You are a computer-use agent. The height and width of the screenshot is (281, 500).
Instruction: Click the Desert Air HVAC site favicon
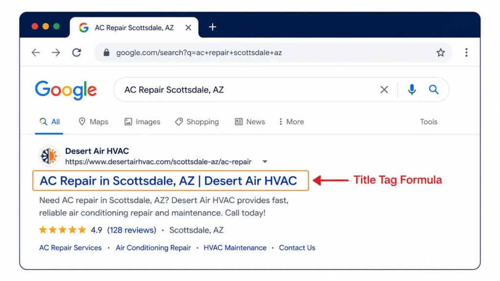coord(49,156)
